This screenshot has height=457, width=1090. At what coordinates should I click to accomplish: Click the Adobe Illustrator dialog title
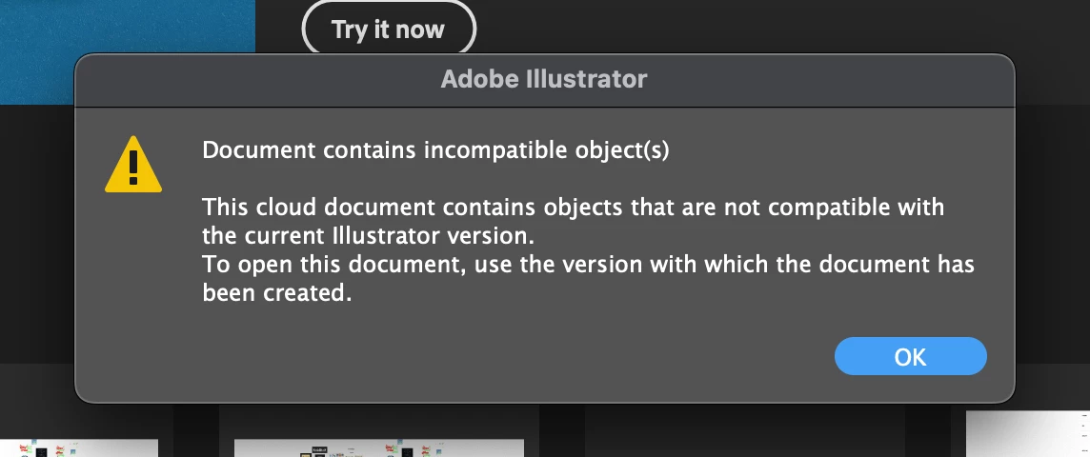pos(544,78)
